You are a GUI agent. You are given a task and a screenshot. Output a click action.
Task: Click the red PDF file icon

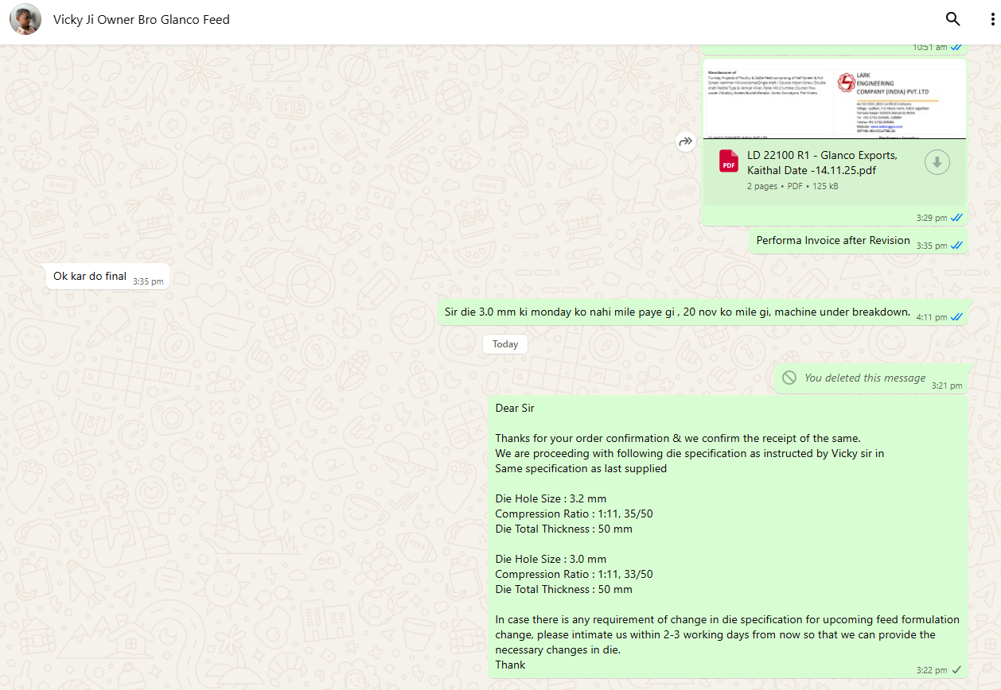click(728, 161)
